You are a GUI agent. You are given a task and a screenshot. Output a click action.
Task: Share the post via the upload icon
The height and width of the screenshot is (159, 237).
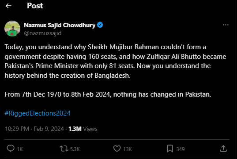[x=223, y=148]
